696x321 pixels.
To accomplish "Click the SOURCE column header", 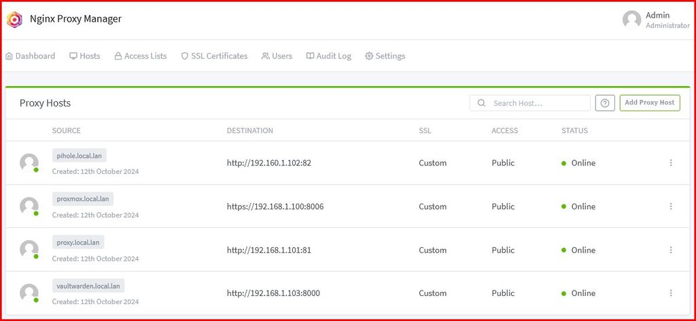I will 67,130.
